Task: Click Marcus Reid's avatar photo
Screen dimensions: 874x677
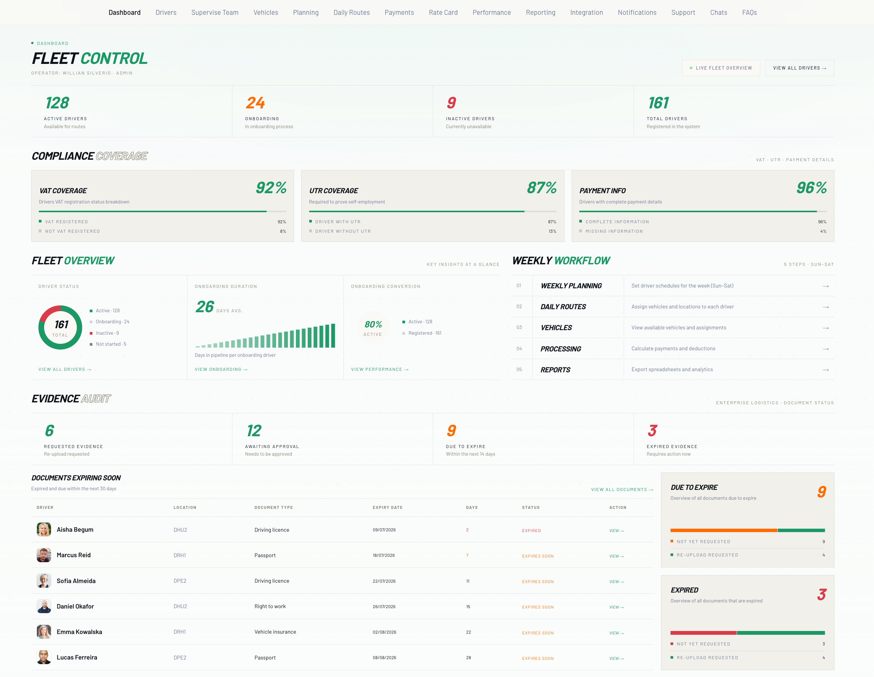Action: click(44, 555)
